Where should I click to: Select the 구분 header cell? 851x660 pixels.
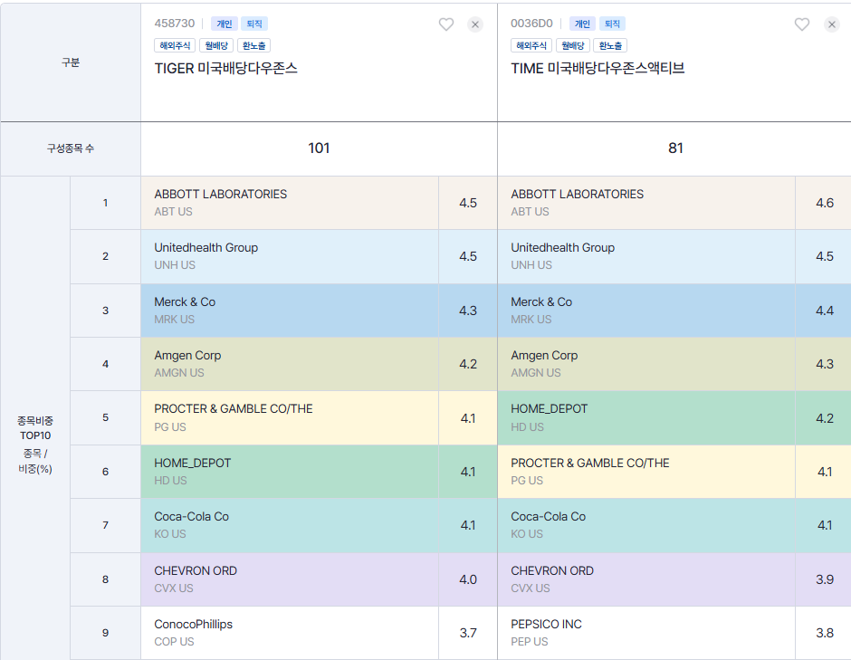point(71,62)
